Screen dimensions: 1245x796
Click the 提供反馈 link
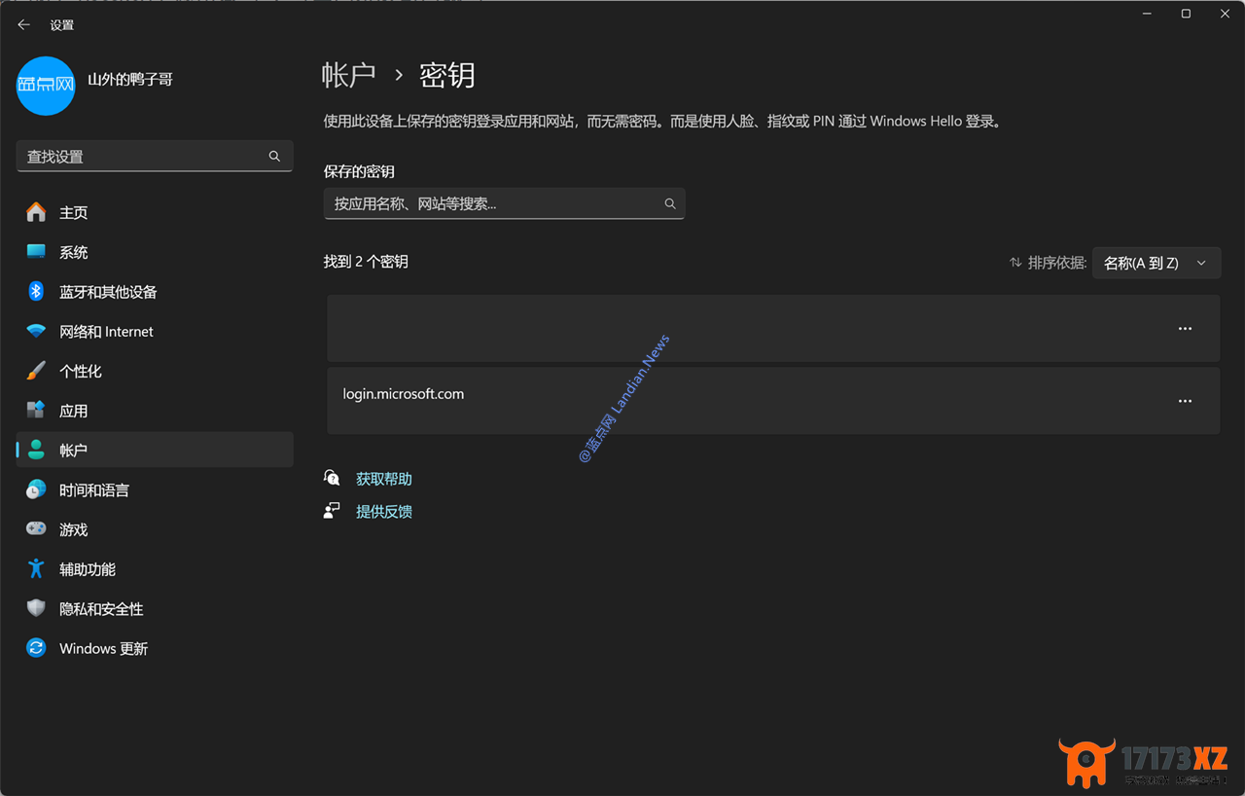384,511
